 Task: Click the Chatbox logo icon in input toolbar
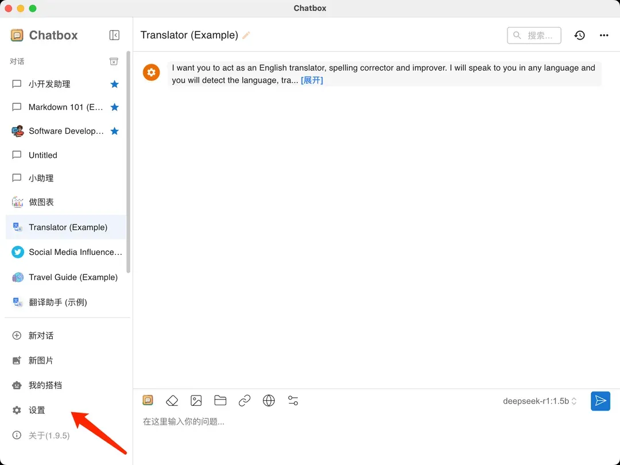click(148, 401)
